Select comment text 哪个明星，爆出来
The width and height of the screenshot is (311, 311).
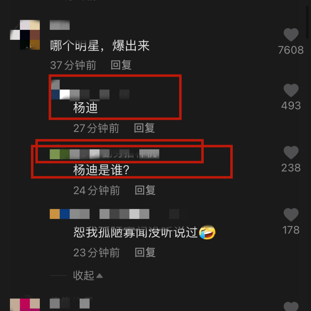click(x=99, y=46)
